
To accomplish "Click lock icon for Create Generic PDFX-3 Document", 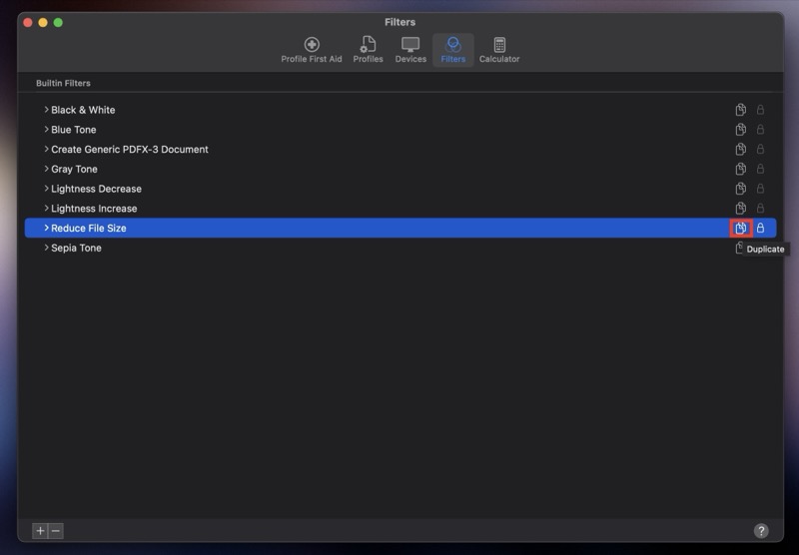I will coord(760,149).
